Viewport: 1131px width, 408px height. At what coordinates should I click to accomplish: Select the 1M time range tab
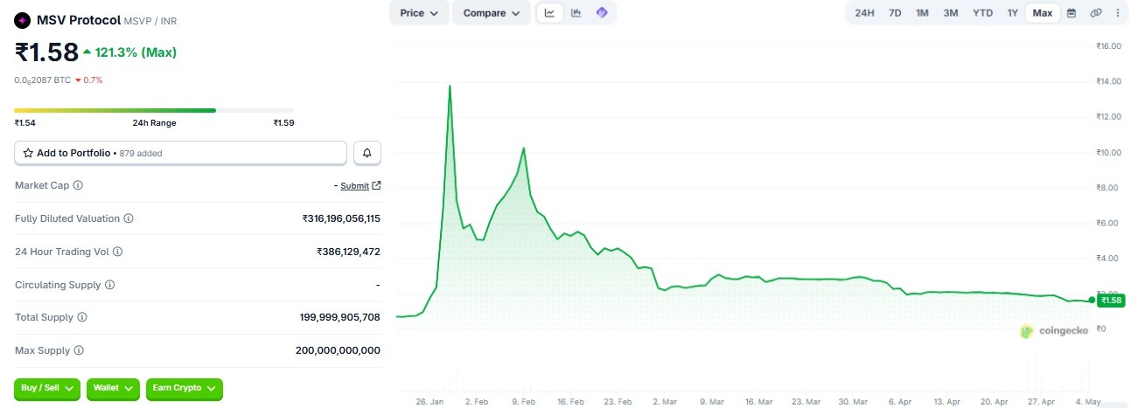pyautogui.click(x=922, y=13)
